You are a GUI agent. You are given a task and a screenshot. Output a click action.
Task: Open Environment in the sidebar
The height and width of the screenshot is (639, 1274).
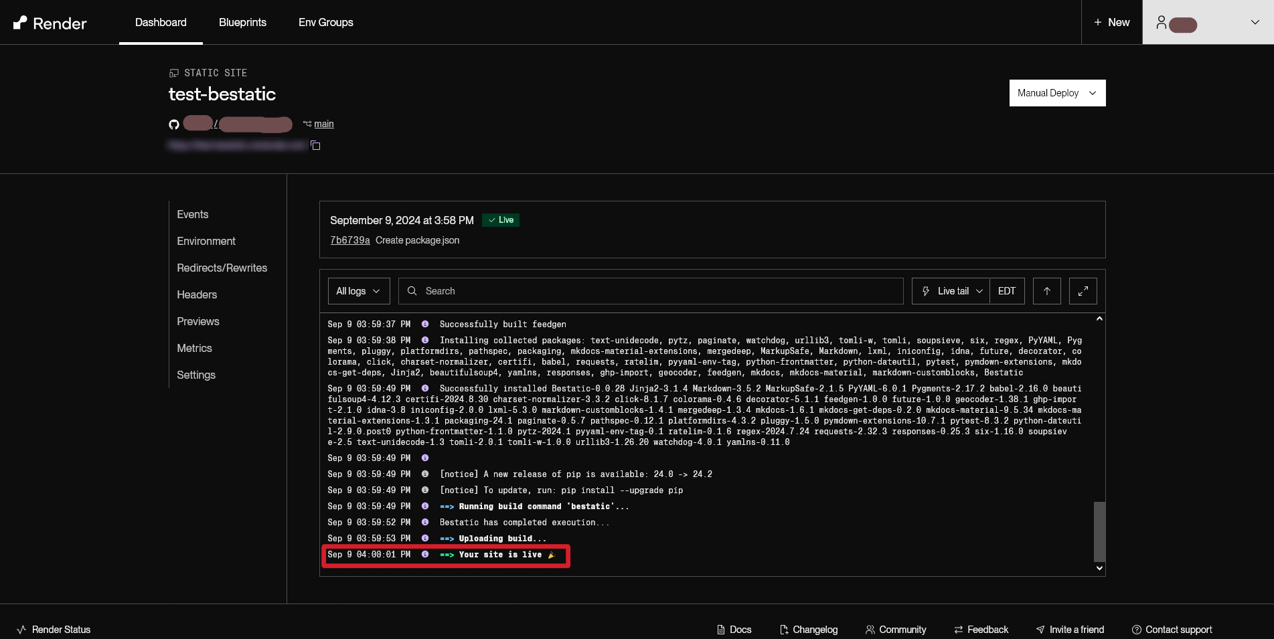coord(206,241)
